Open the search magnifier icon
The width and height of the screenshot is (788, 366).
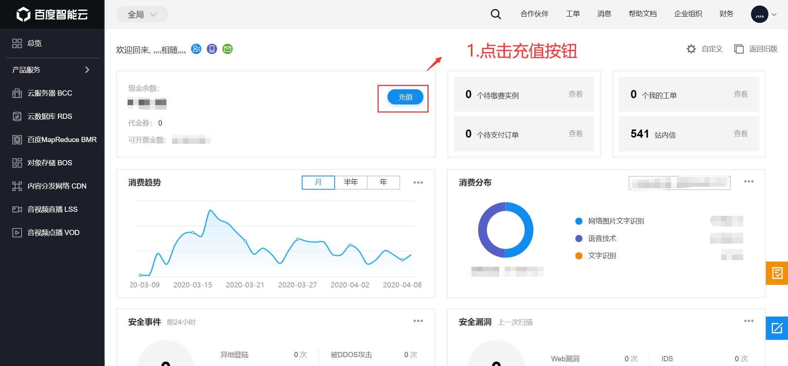click(x=496, y=14)
